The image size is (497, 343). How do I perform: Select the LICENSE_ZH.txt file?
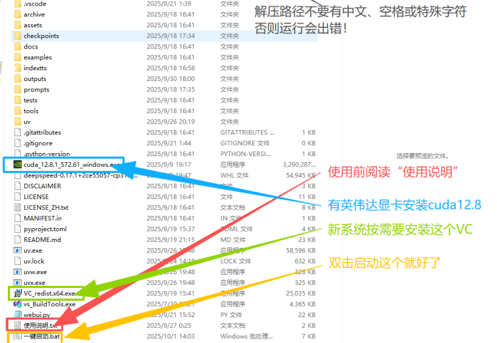point(45,207)
